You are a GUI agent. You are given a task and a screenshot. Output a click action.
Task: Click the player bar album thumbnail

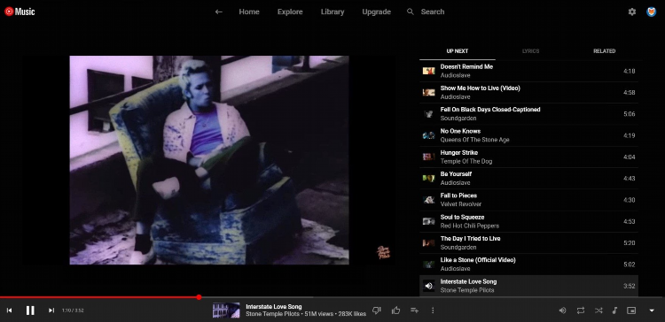click(x=226, y=310)
